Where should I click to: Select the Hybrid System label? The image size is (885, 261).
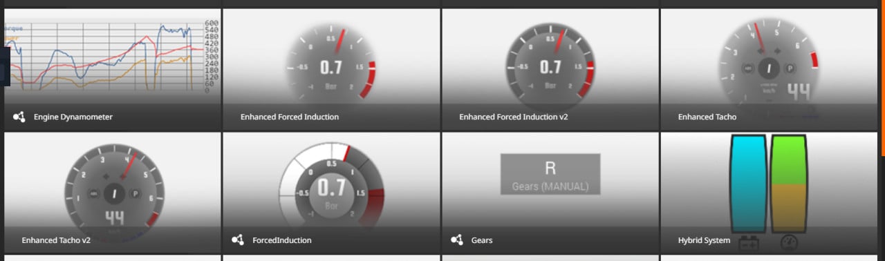click(x=704, y=240)
